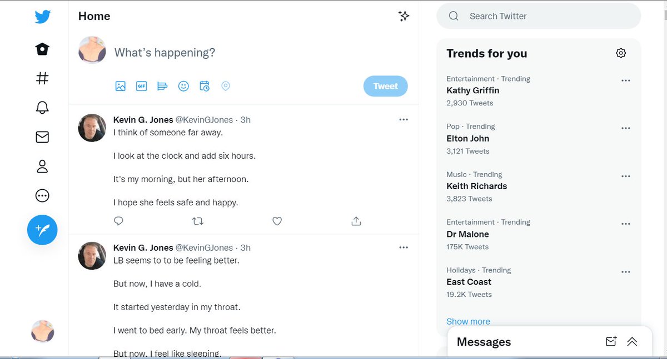Expand the Messages drawer with double chevron
This screenshot has width=667, height=359.
tap(632, 342)
